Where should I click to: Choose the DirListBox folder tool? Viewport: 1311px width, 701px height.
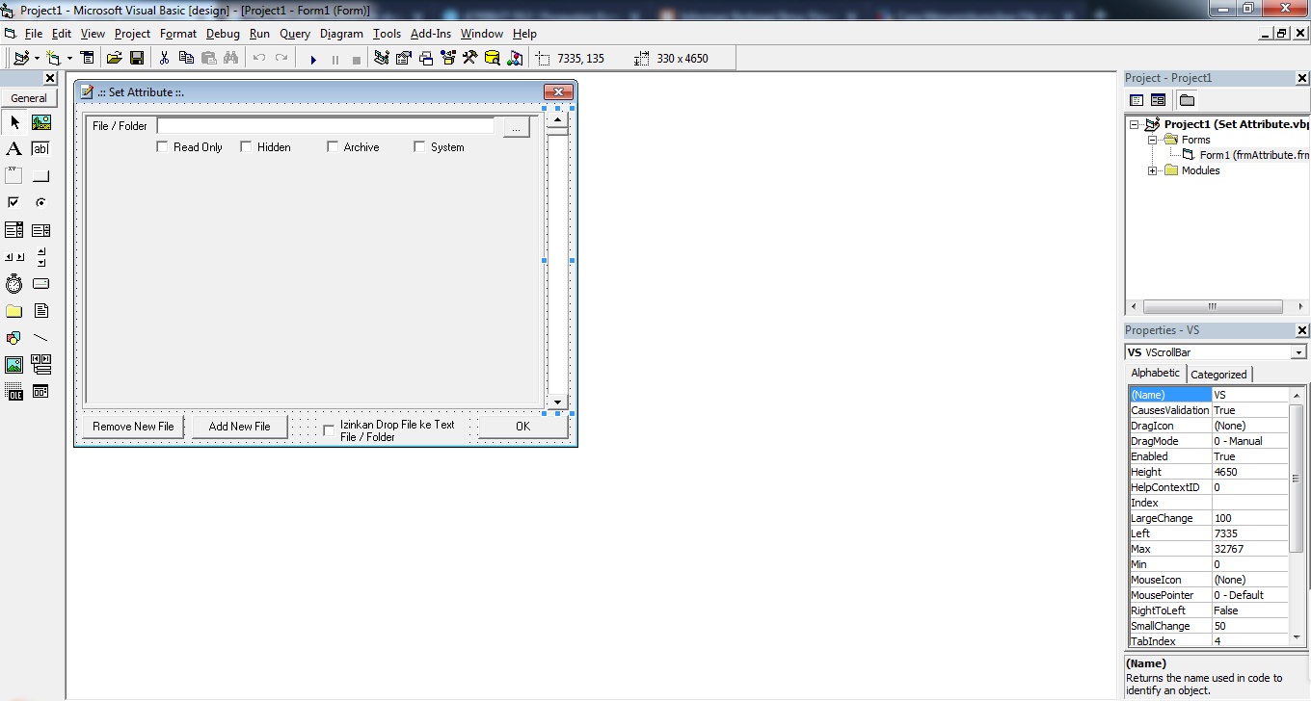[14, 311]
